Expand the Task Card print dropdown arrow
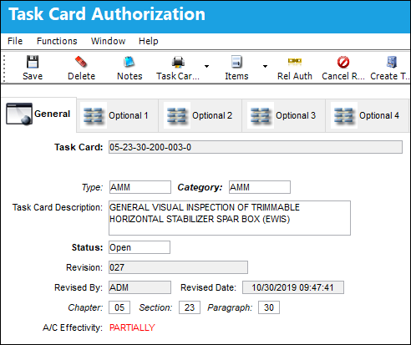Viewport: 411px width, 345px height. point(206,66)
